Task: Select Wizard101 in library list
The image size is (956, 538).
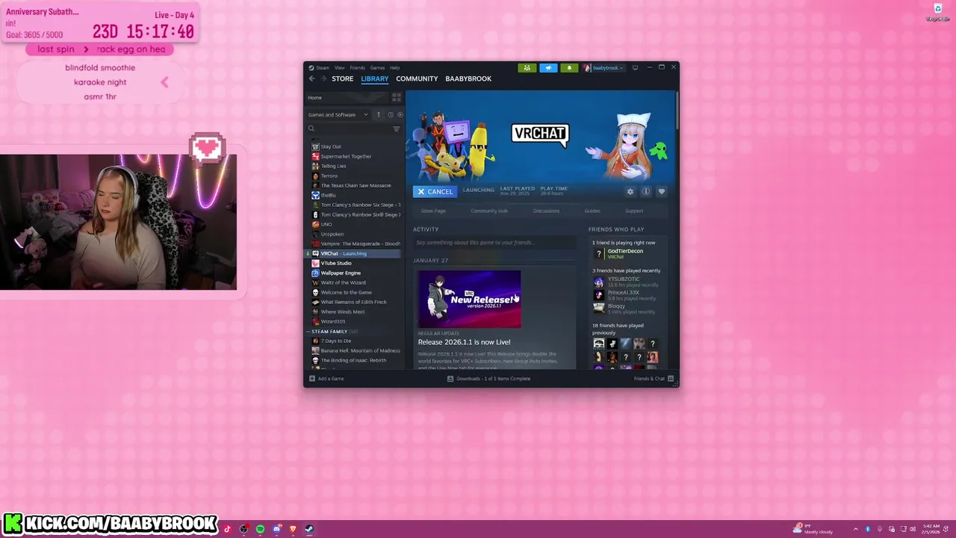Action: (332, 321)
